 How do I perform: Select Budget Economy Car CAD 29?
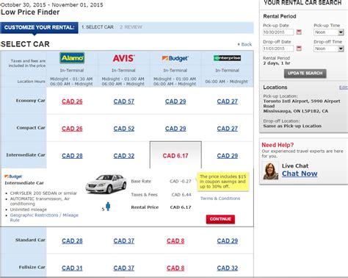175,101
